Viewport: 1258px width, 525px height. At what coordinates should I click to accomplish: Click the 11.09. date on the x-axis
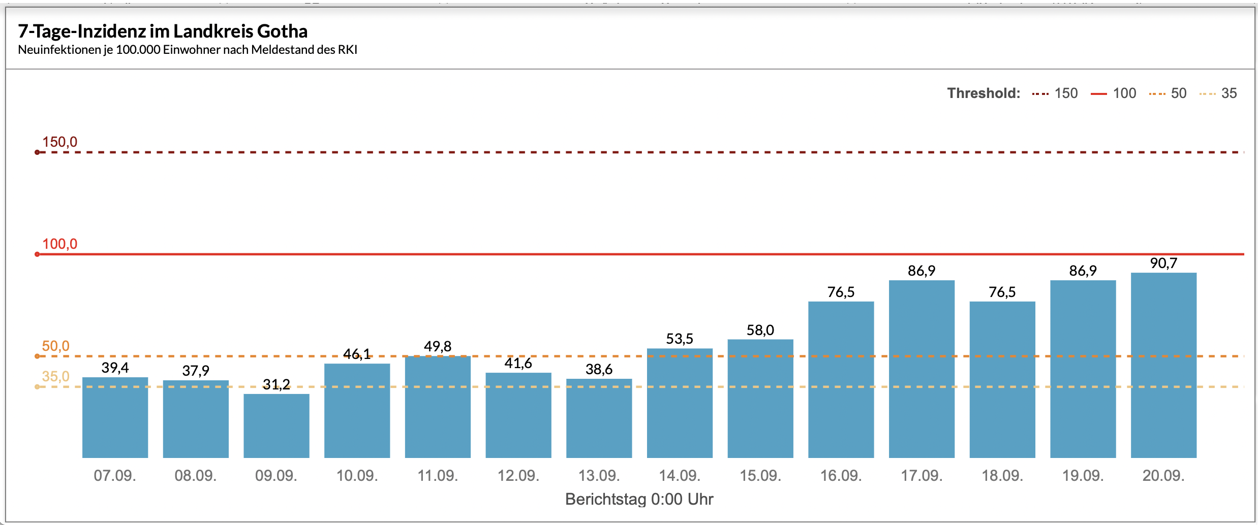(x=438, y=476)
